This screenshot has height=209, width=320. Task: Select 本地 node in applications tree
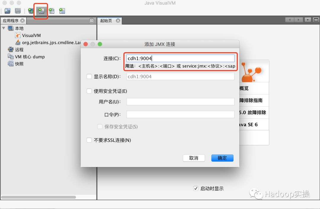pyautogui.click(x=19, y=28)
